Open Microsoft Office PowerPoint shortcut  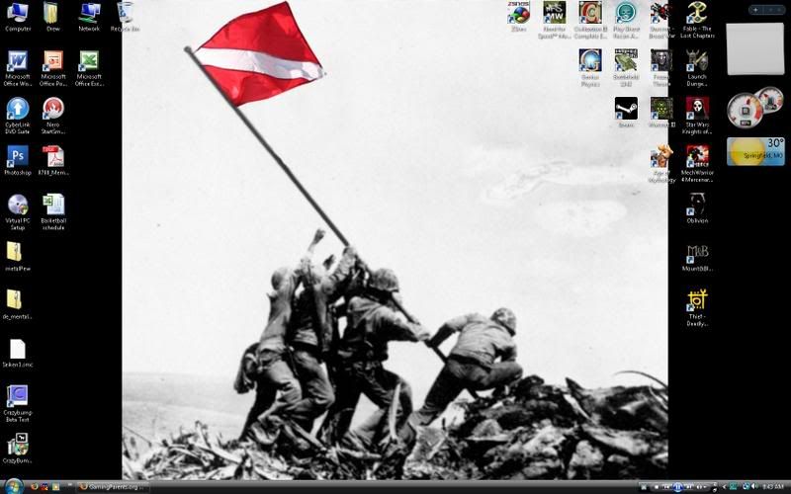click(x=53, y=63)
